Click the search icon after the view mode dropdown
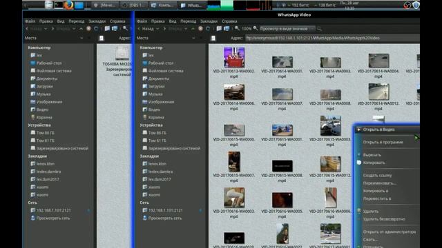The width and height of the screenshot is (442, 248). 319,29
